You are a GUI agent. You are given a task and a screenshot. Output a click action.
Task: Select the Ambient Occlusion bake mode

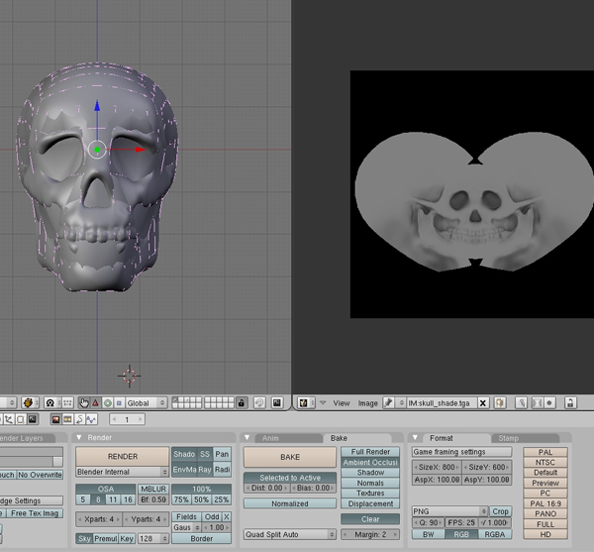(x=370, y=462)
